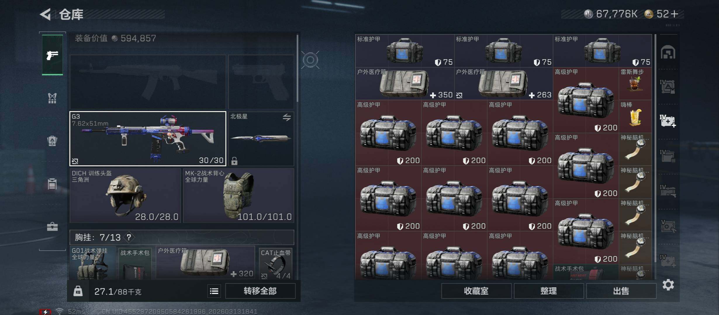
Task: Click the 转移全部 button
Action: point(260,291)
